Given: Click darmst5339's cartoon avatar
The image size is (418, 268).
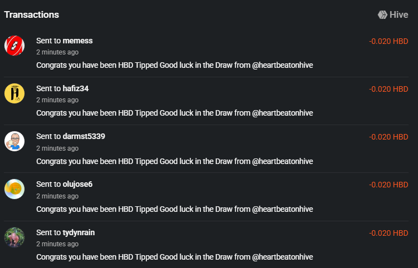Looking at the screenshot, I should pos(14,141).
